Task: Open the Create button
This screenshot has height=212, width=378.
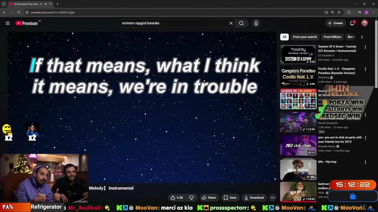Action: (x=335, y=23)
